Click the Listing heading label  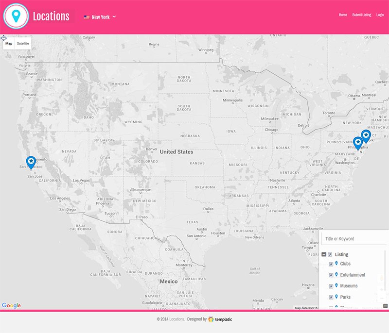click(x=341, y=254)
